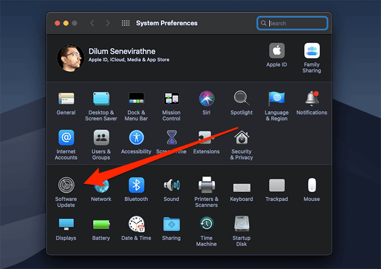
Task: Open Apple ID settings
Action: 276,52
